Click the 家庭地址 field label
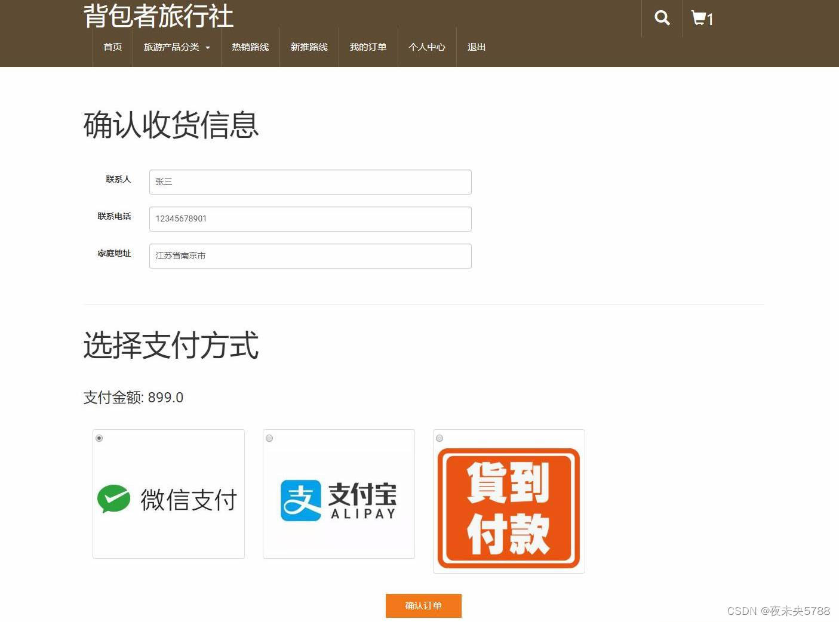 click(114, 253)
